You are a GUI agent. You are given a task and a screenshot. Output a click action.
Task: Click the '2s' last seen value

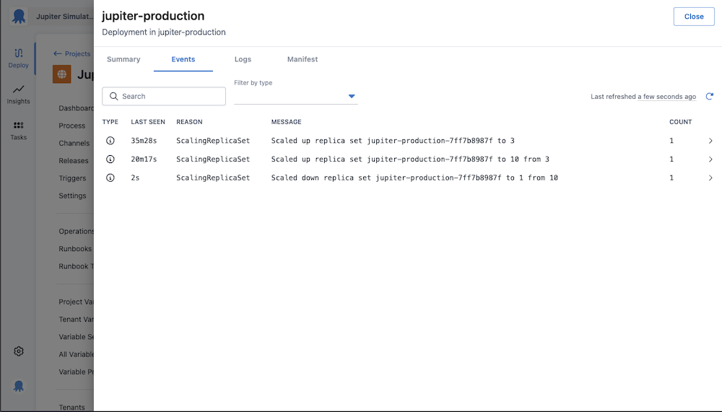pyautogui.click(x=135, y=177)
